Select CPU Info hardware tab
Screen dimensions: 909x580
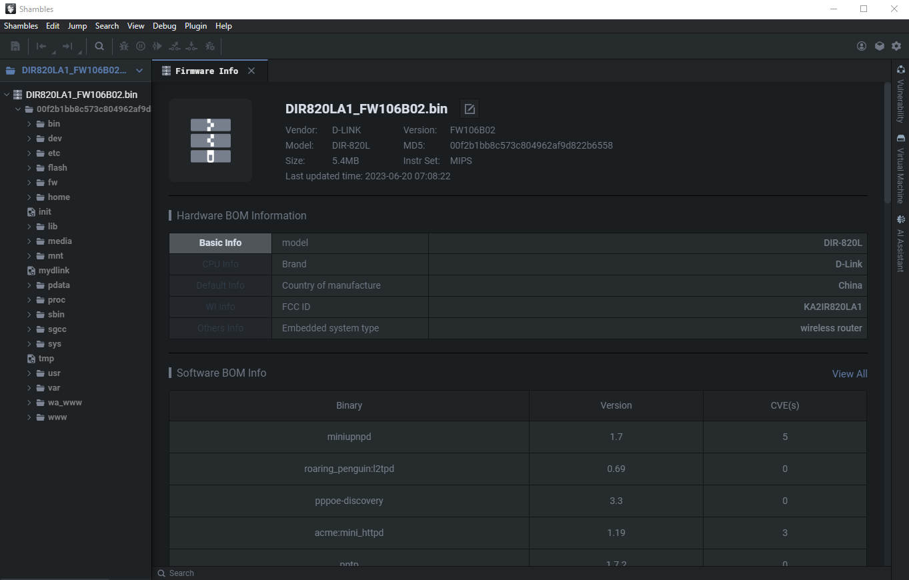tap(220, 264)
